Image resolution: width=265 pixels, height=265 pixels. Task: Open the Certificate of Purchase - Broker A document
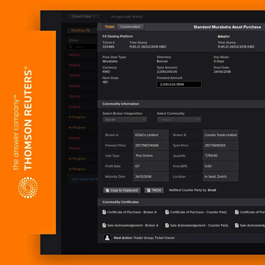click(130, 212)
